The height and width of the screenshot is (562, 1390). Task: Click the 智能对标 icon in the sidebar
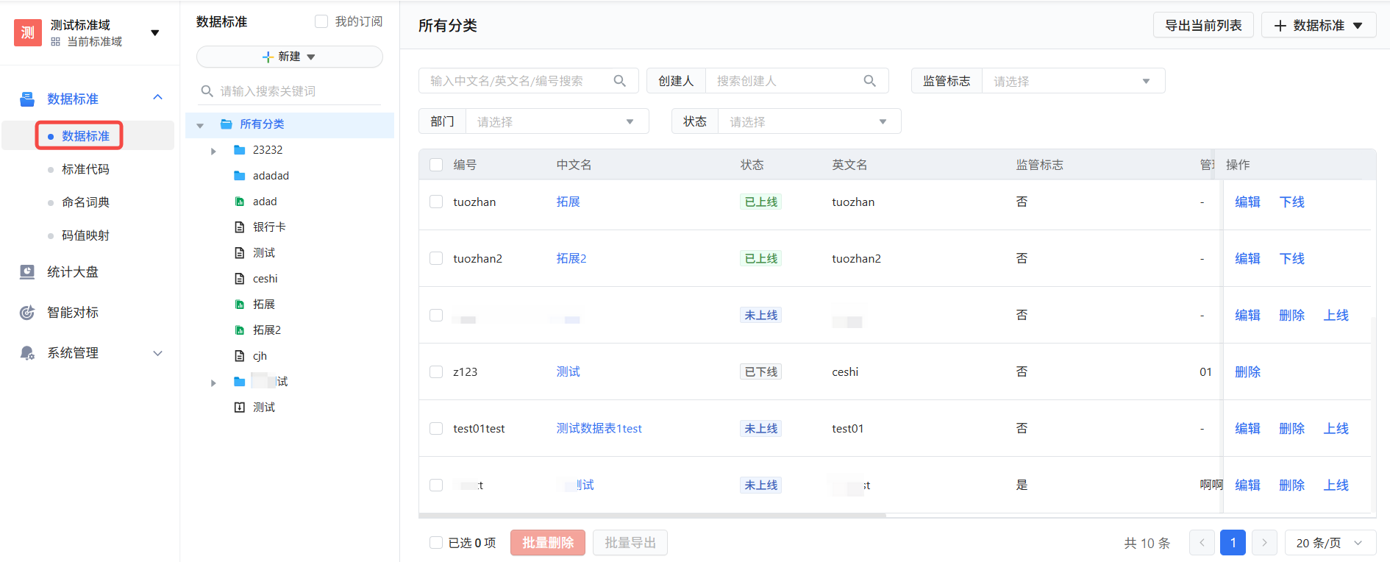click(27, 313)
